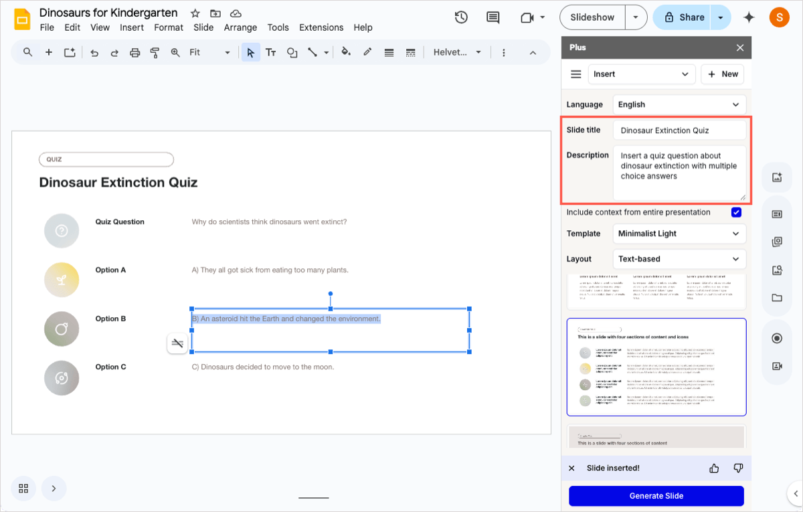Click the Zoom tool icon

pos(175,52)
